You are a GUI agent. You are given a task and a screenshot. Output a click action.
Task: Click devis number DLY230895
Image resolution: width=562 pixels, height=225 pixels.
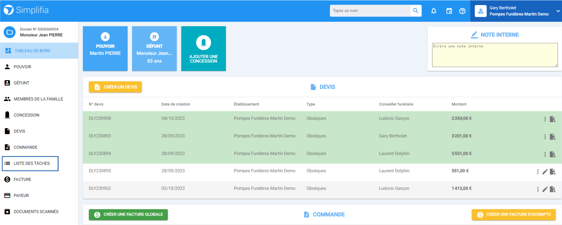pos(100,171)
